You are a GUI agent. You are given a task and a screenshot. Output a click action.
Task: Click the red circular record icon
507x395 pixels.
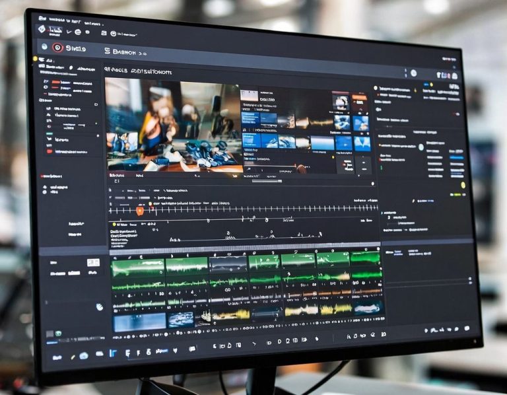tap(57, 48)
